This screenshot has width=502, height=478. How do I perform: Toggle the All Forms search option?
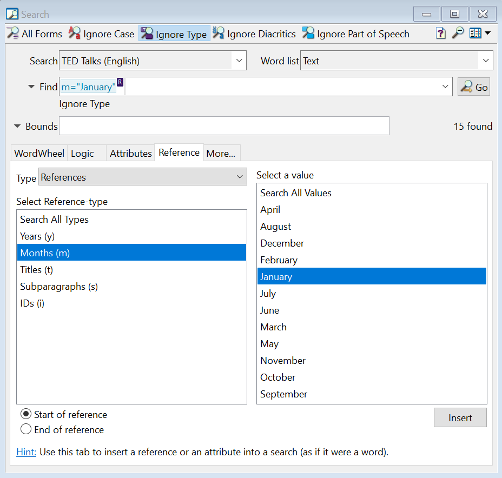35,34
